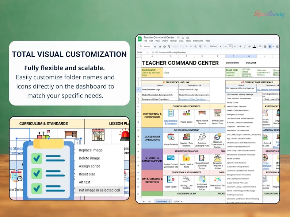
Task: Select the paint format roller icon
Action: (169, 47)
